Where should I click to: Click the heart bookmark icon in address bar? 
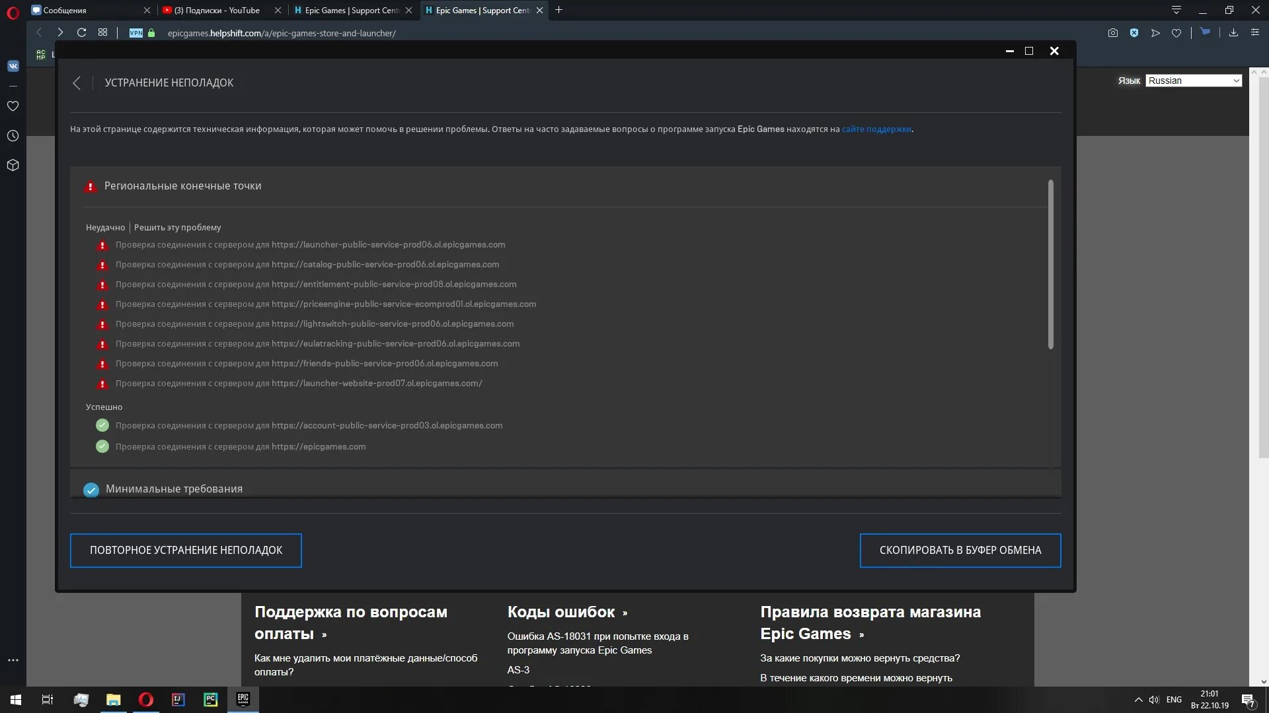(1176, 33)
